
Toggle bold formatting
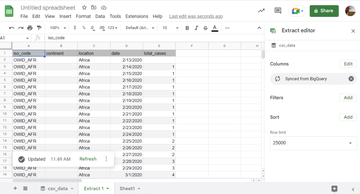pyautogui.click(x=187, y=28)
